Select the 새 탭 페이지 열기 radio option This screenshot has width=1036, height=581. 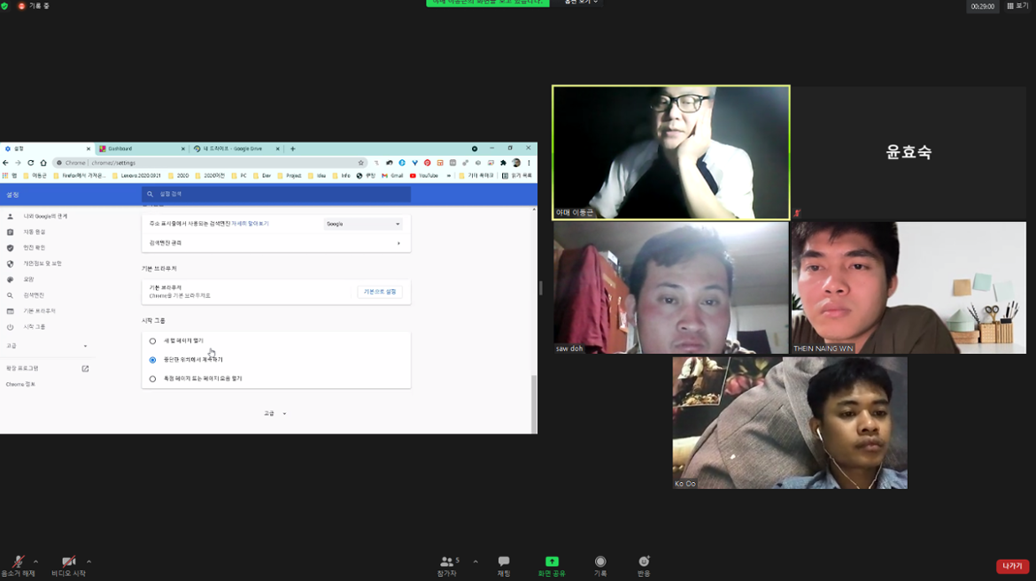(152, 340)
